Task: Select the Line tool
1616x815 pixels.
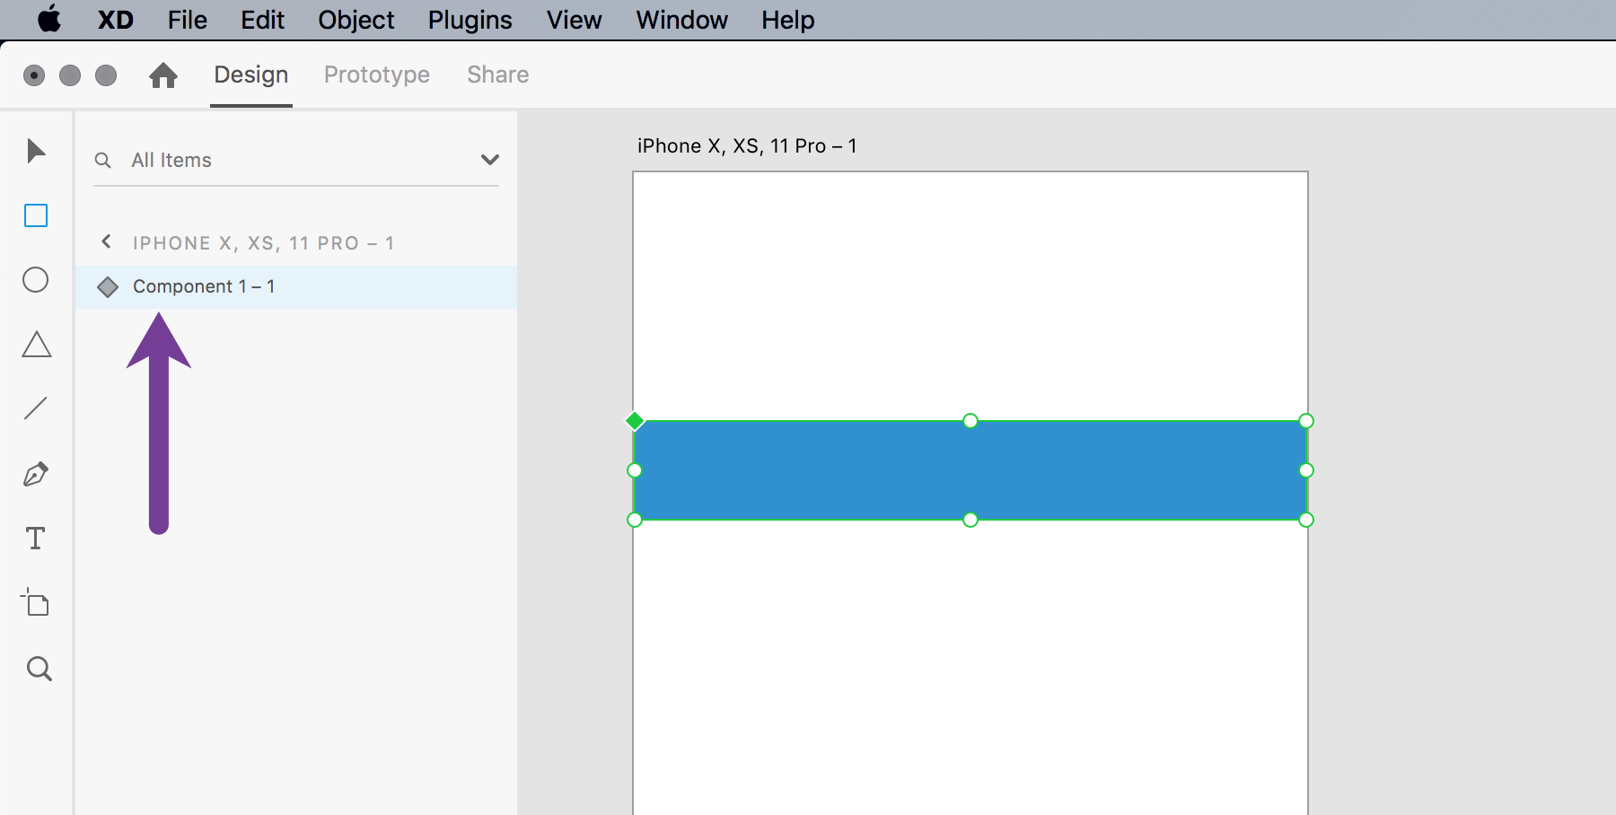Action: click(x=36, y=408)
